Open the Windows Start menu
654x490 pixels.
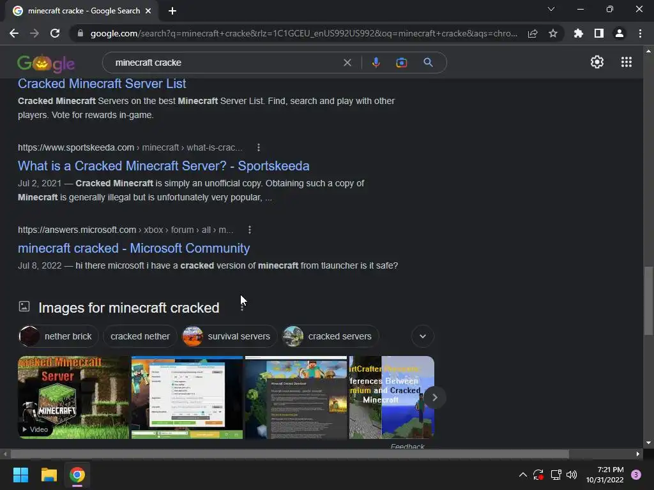(x=20, y=475)
